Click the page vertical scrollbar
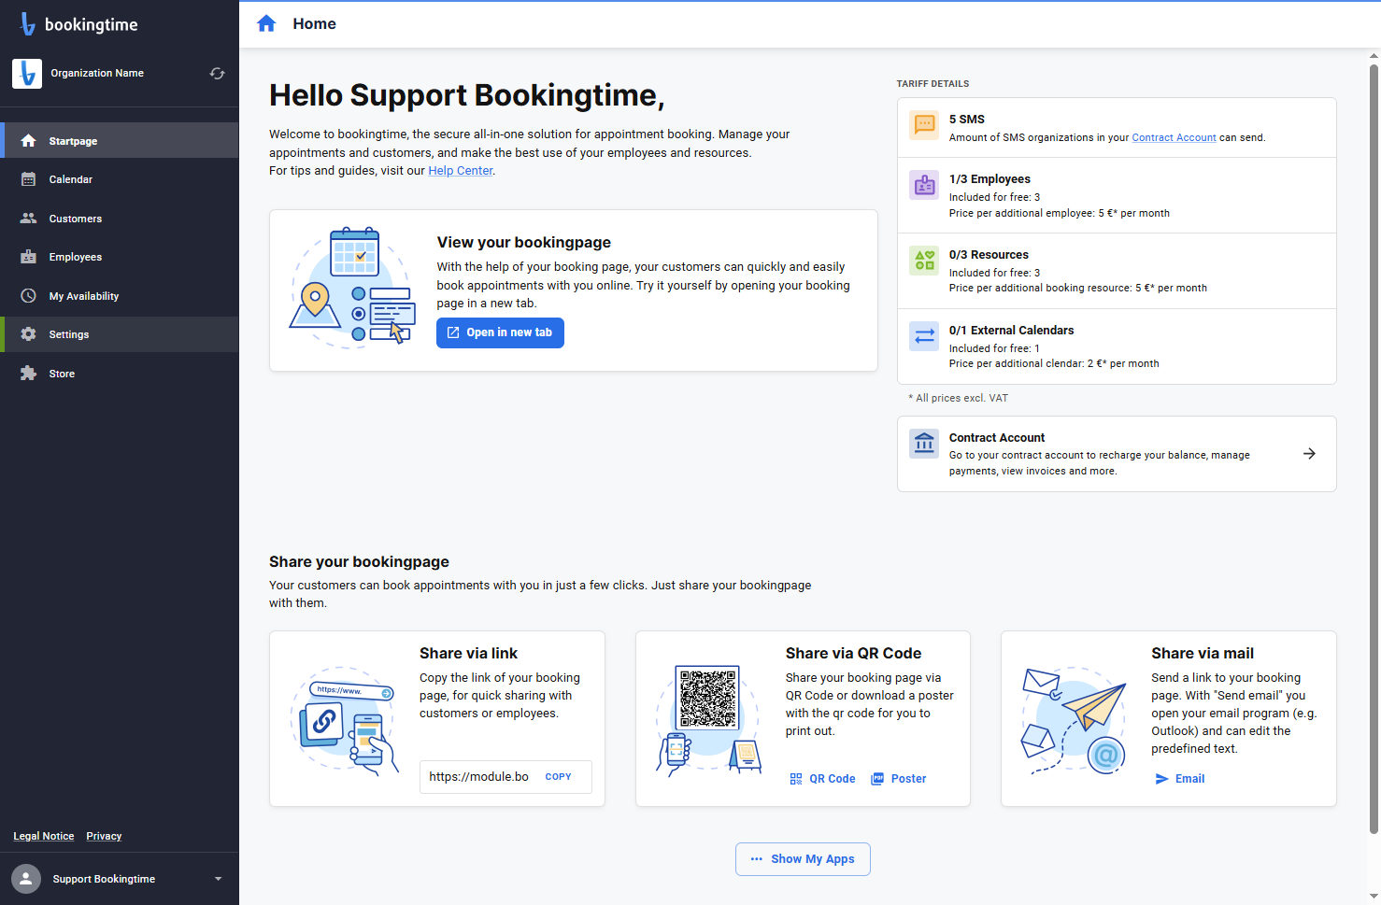Image resolution: width=1381 pixels, height=905 pixels. pos(1374,448)
